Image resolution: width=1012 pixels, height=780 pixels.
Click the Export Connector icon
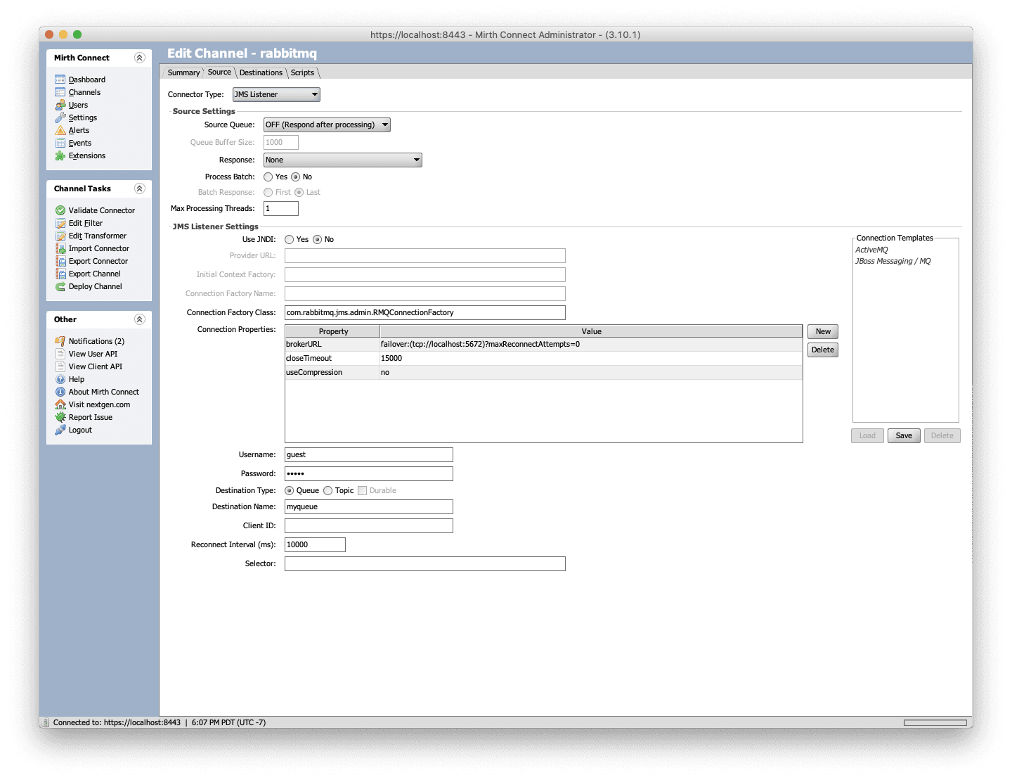[60, 261]
